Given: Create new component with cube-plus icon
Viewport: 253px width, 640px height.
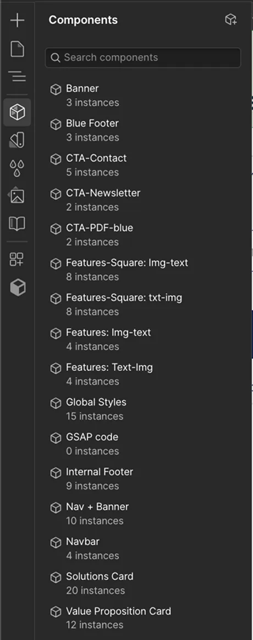Looking at the screenshot, I should [x=231, y=20].
